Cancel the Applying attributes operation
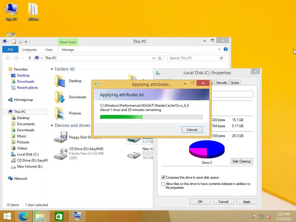Viewport: 296px width, 222px height. click(x=192, y=130)
